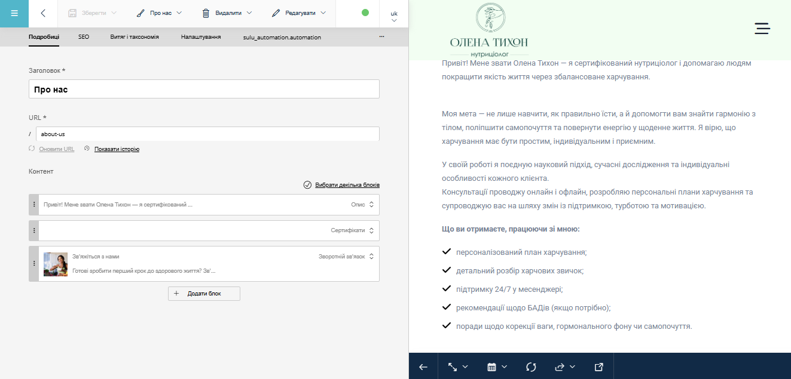
Task: Expand the 'Видалити' dropdown
Action: click(x=227, y=13)
